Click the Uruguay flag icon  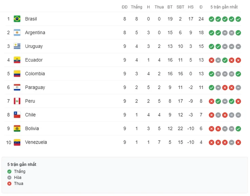click(x=17, y=46)
